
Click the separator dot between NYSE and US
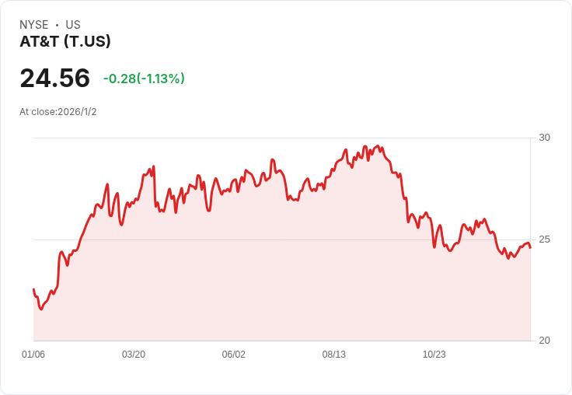pos(57,25)
